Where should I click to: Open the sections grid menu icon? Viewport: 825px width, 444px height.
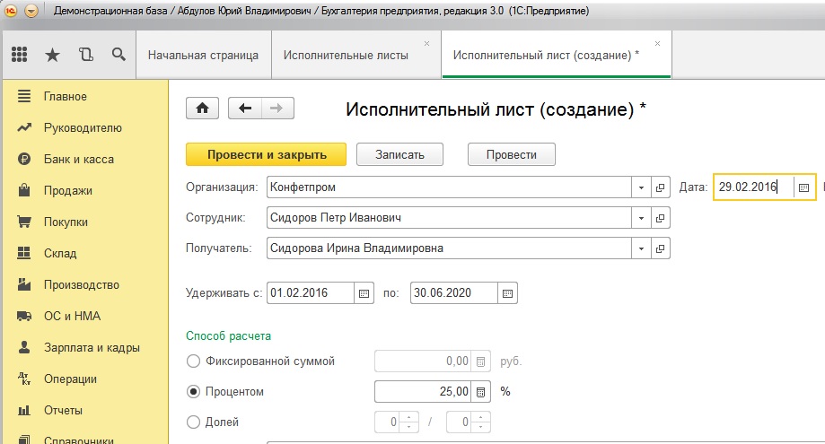click(x=20, y=55)
